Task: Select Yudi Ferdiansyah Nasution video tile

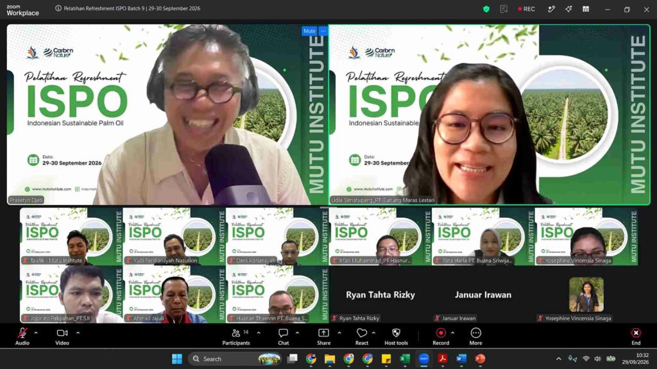Action: click(x=174, y=236)
